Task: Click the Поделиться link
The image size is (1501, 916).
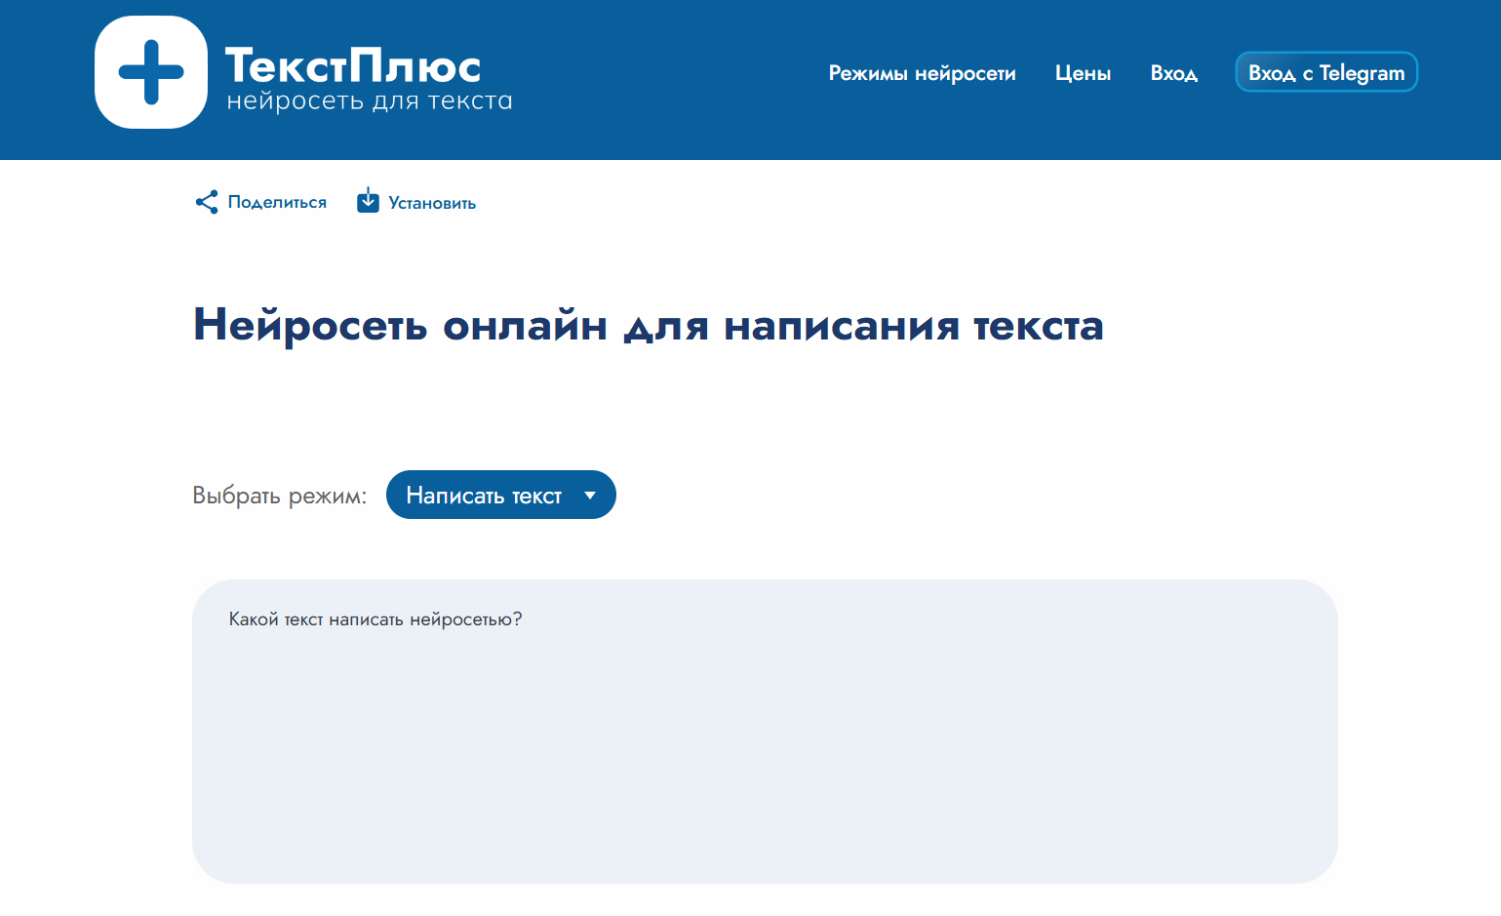Action: 277,202
